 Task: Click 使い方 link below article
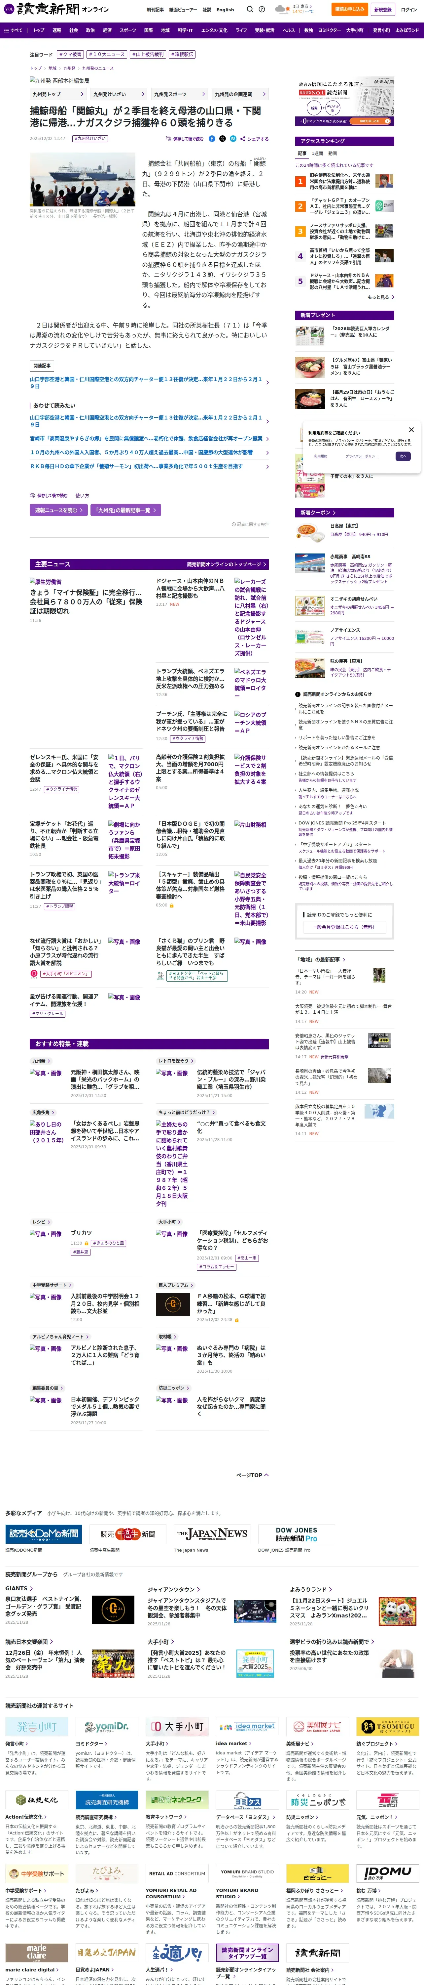click(x=82, y=496)
